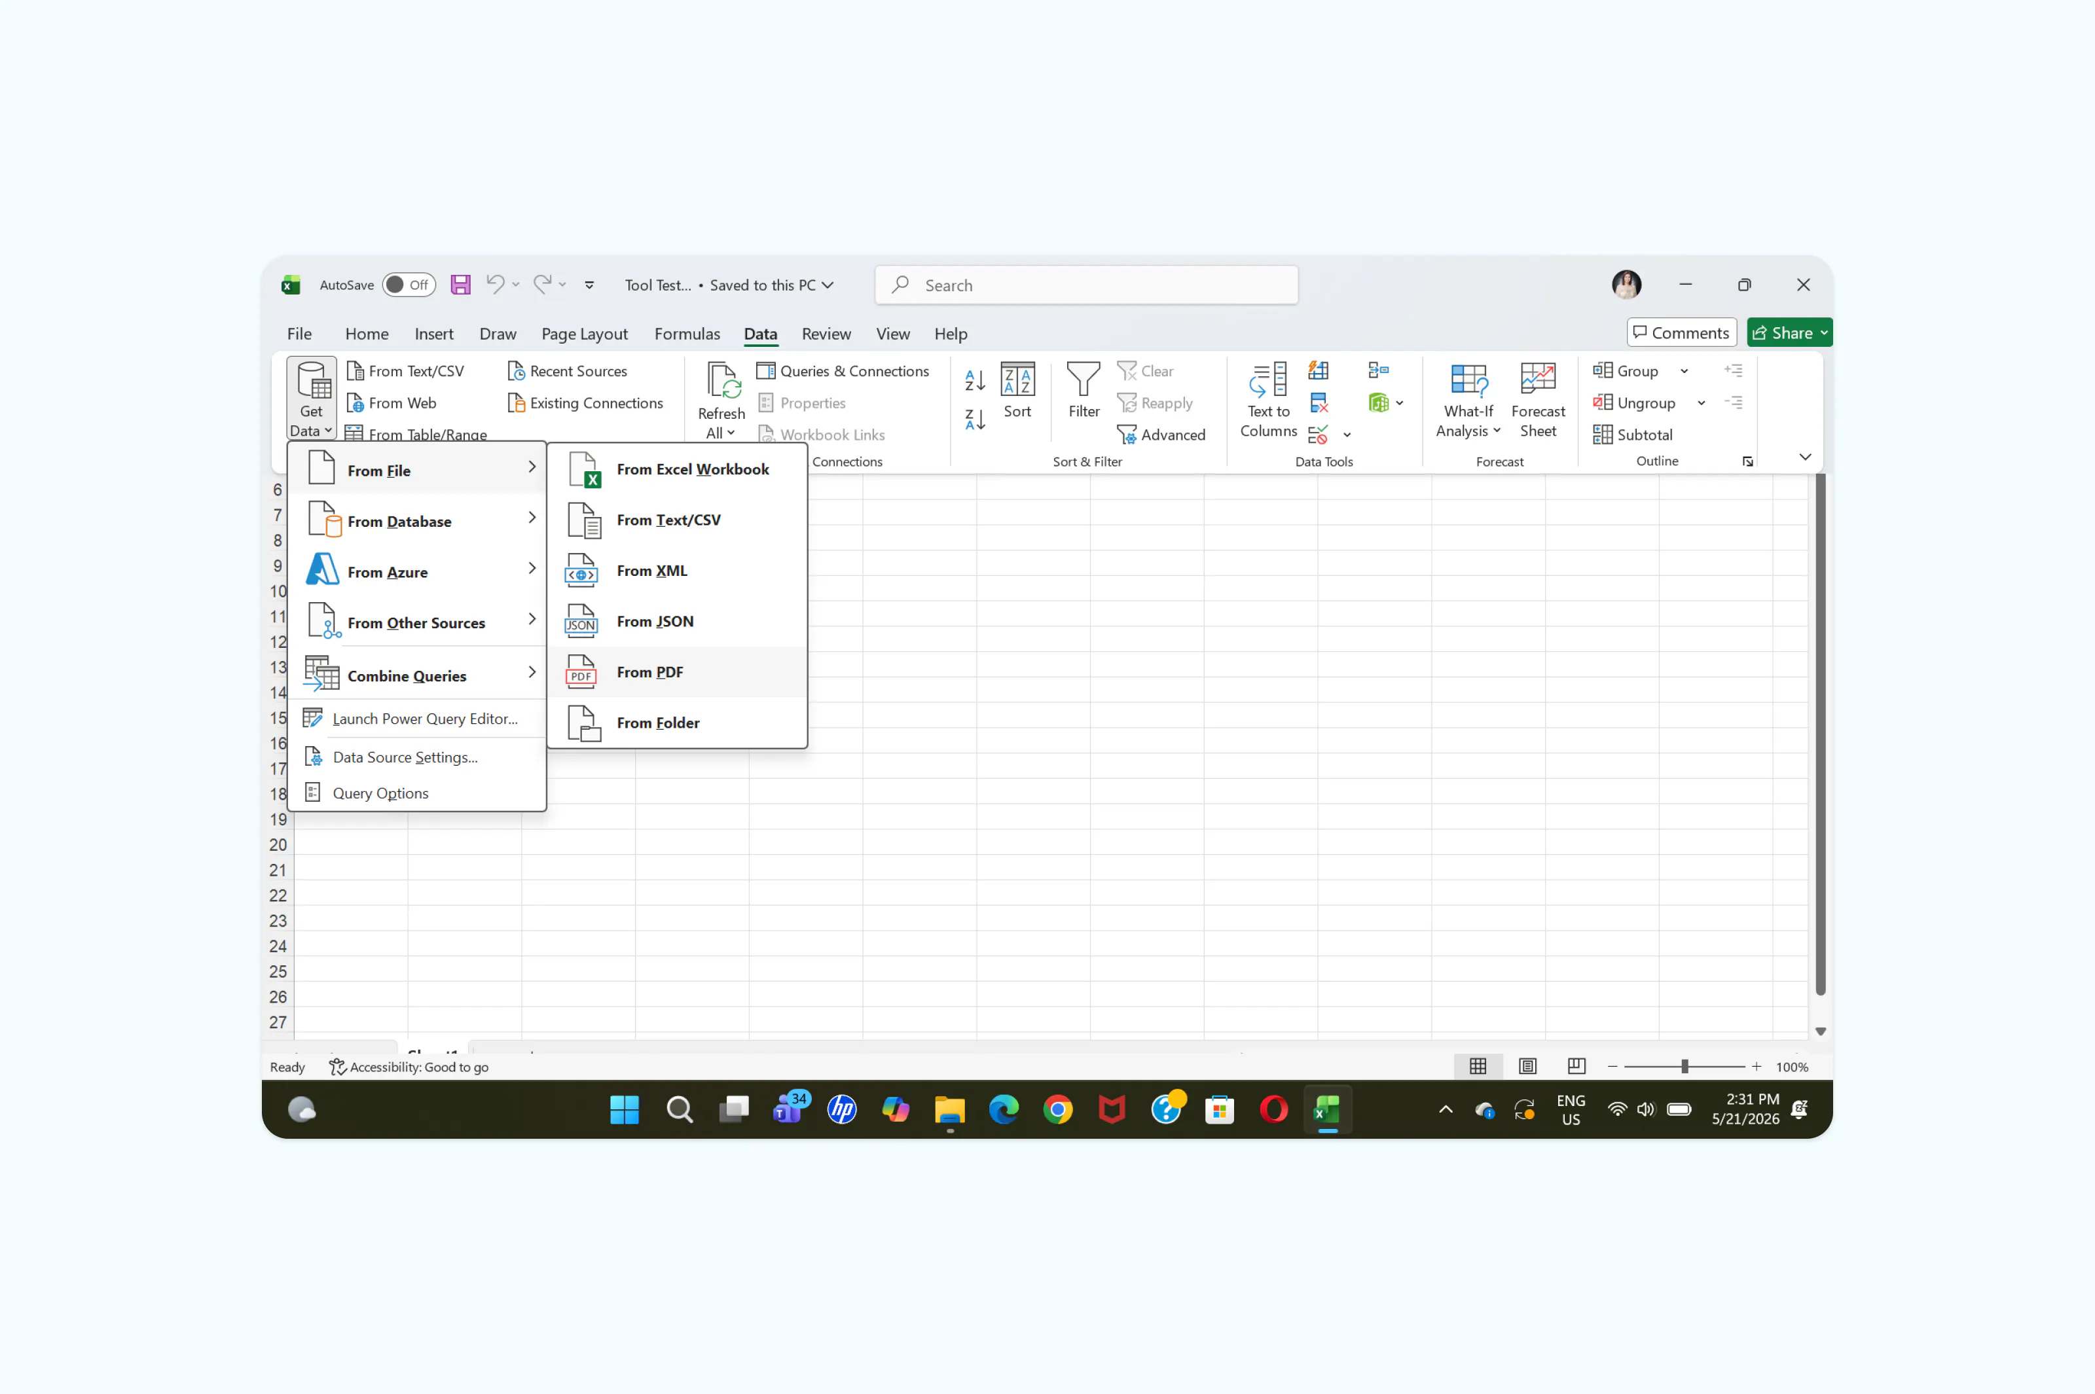Collapse the ribbon with the chevron
This screenshot has height=1394, width=2095.
click(x=1804, y=457)
